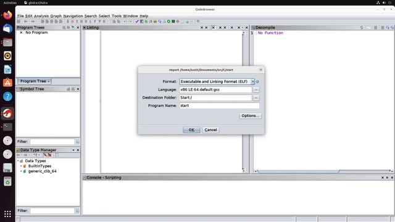Open the Window menu

(x=130, y=16)
